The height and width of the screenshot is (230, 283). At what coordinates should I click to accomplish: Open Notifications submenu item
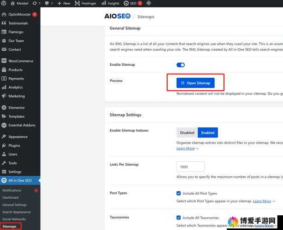(12, 190)
